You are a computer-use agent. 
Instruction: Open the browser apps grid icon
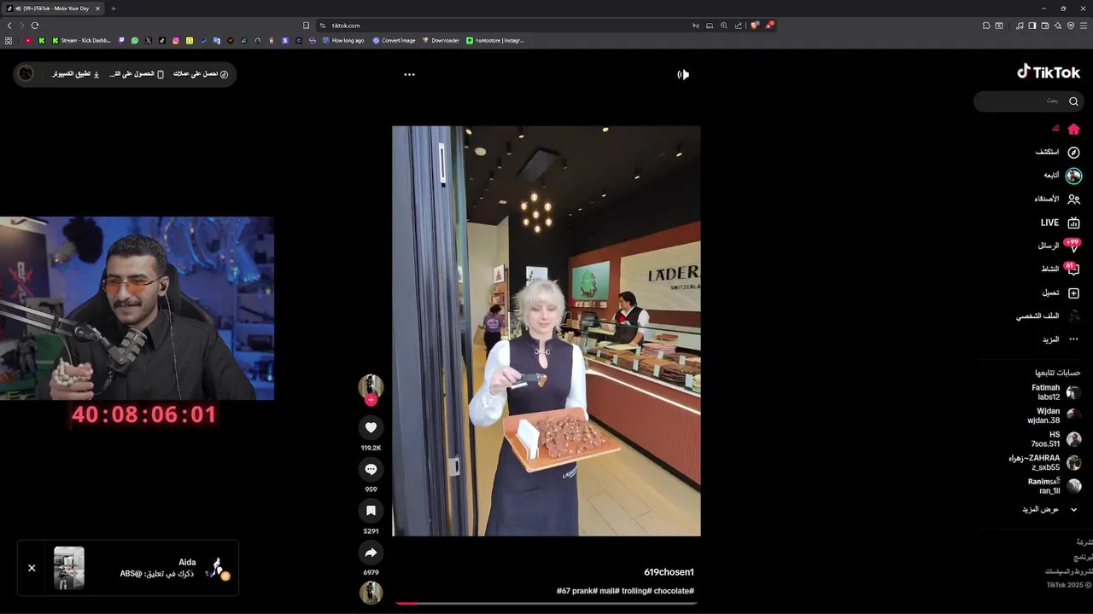pyautogui.click(x=9, y=40)
